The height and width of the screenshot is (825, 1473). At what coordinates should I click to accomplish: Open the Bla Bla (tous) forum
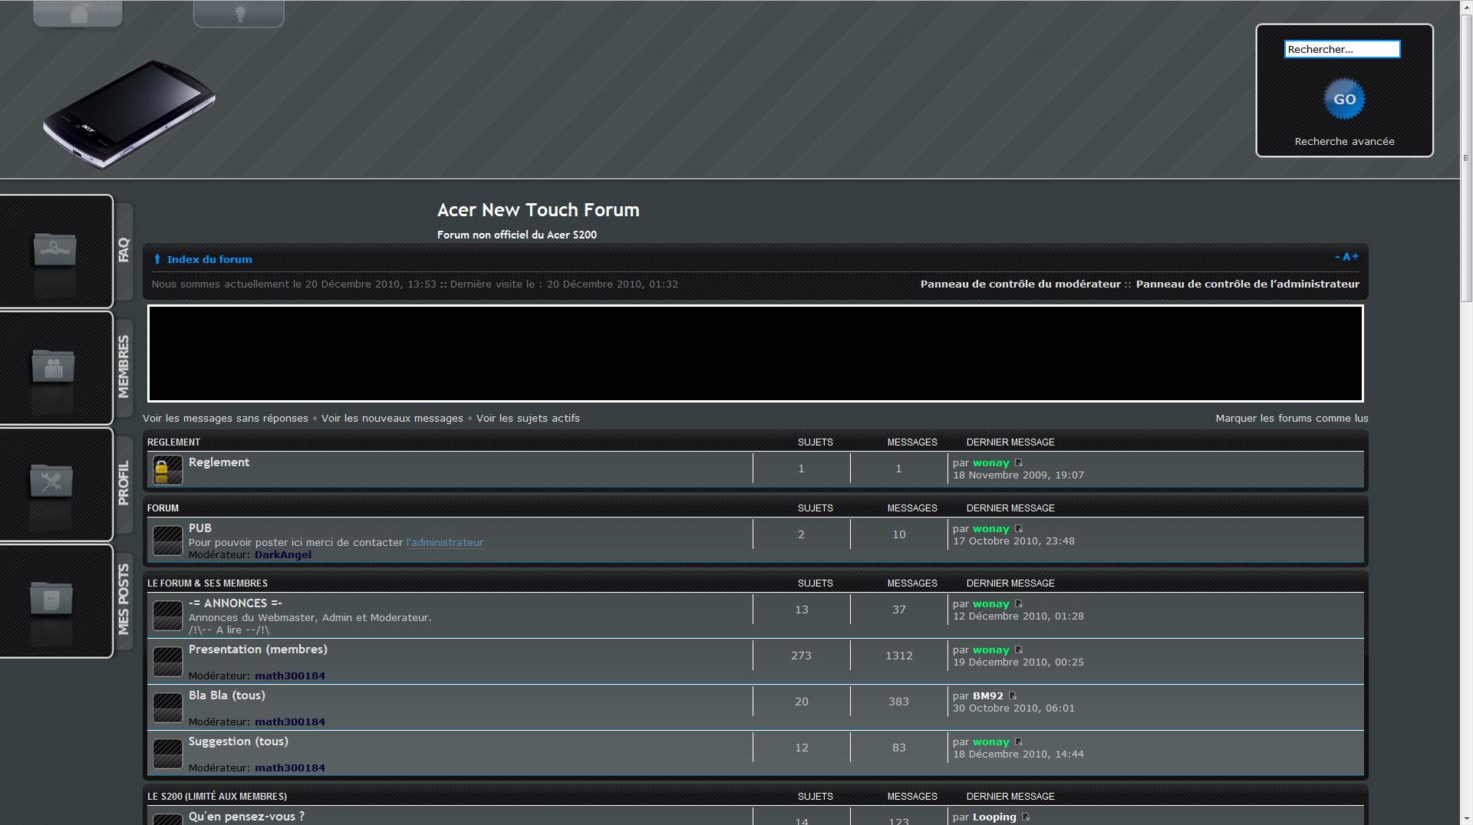pos(227,695)
